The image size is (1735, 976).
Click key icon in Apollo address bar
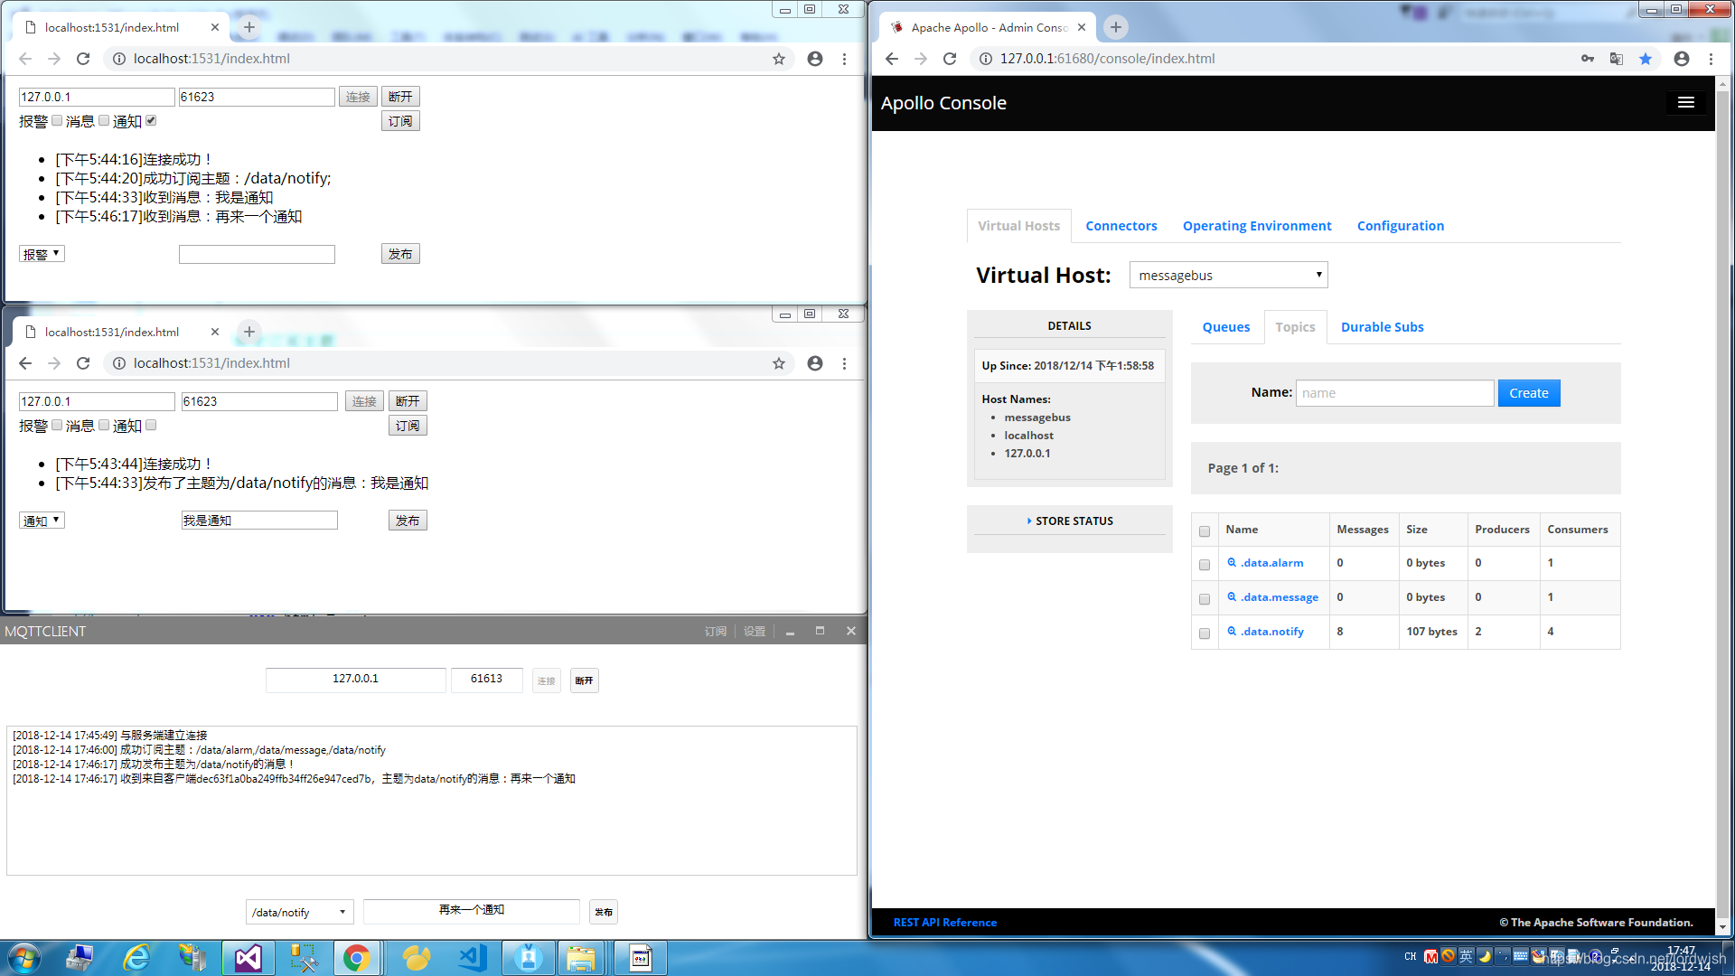pos(1588,59)
